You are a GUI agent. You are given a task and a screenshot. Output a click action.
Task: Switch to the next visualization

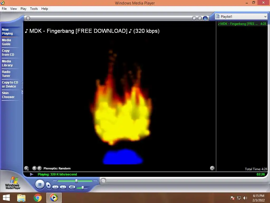click(x=40, y=168)
